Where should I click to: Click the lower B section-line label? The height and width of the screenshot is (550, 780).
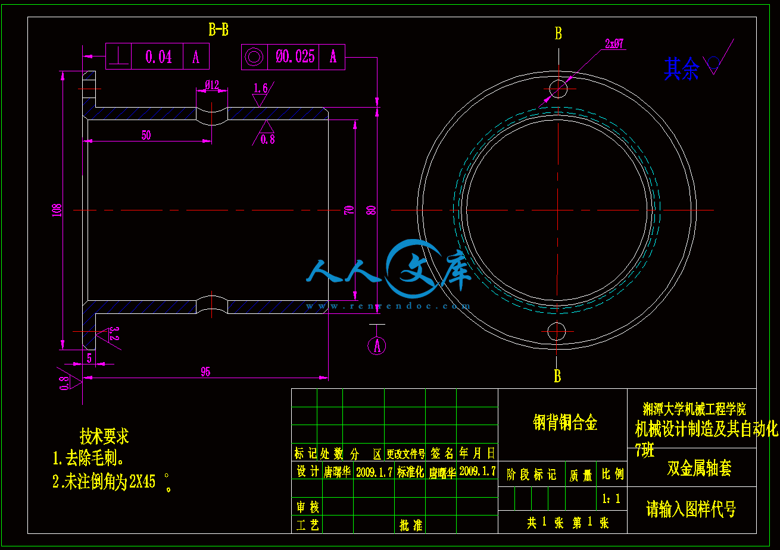557,376
